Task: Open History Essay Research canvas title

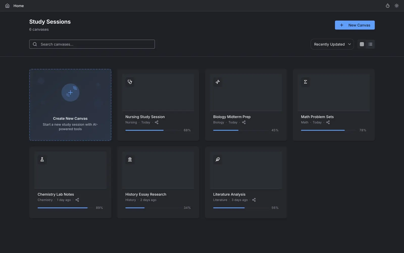Action: [146, 194]
